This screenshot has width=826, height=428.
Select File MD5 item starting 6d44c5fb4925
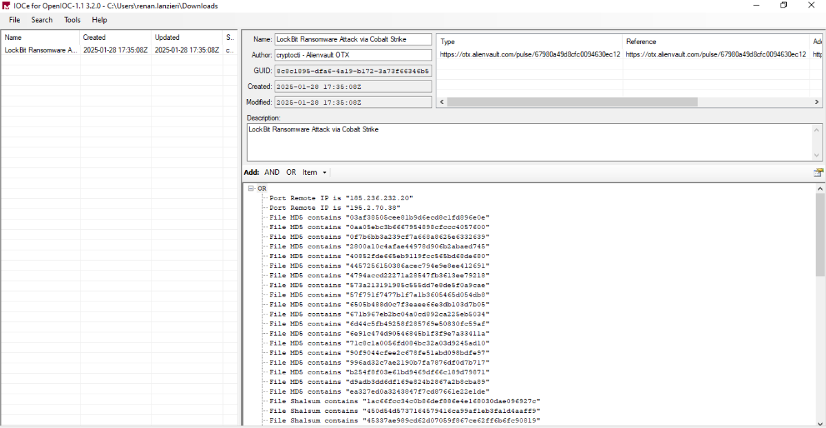tap(379, 323)
